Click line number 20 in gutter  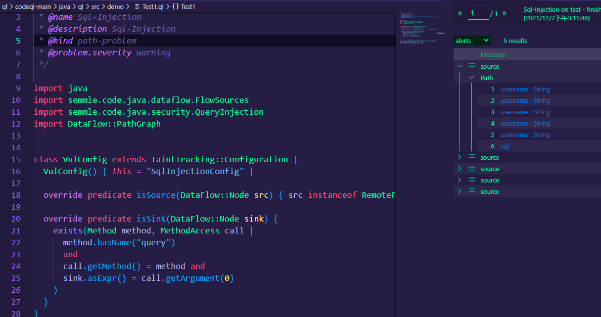click(x=15, y=219)
